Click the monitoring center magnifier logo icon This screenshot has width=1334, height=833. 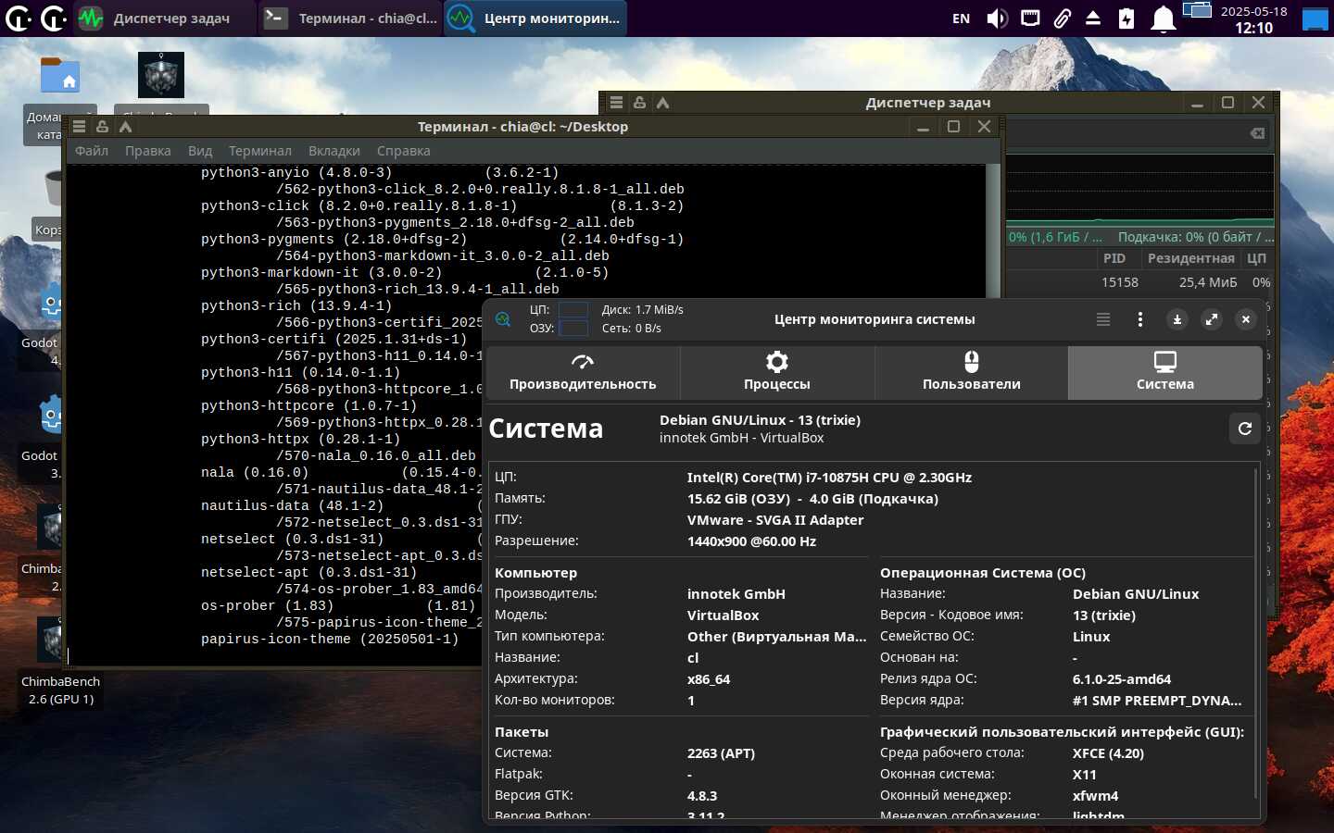pyautogui.click(x=503, y=319)
